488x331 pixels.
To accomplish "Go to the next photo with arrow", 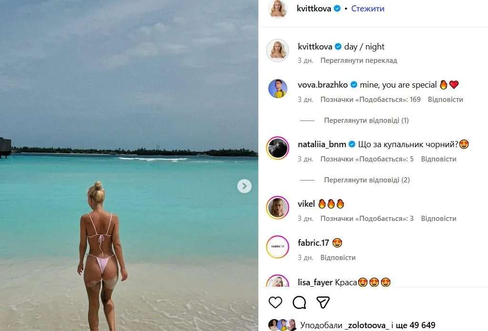I will point(244,186).
